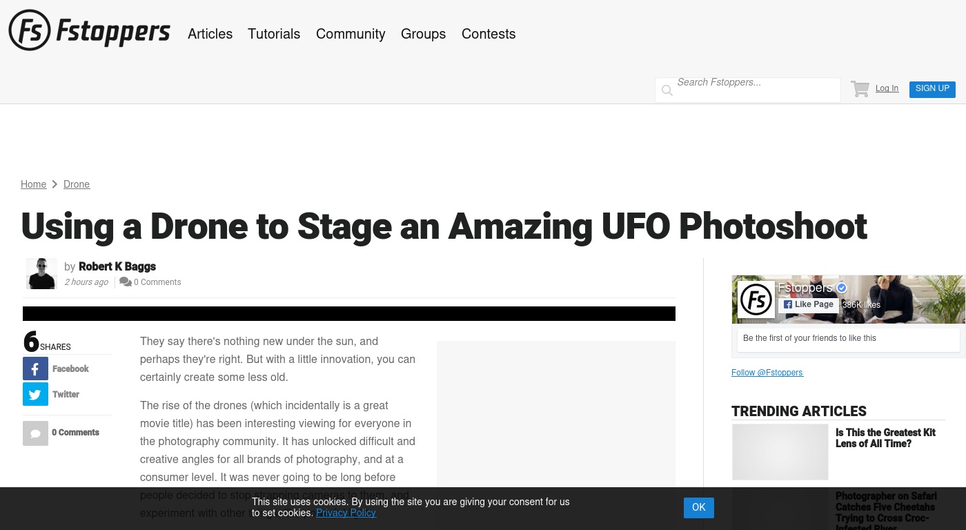966x530 pixels.
Task: Click the gray comment bubble icon
Action: pos(35,433)
